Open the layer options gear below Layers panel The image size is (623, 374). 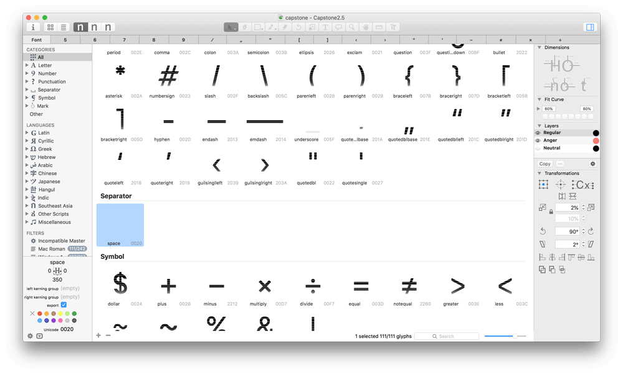tap(592, 163)
